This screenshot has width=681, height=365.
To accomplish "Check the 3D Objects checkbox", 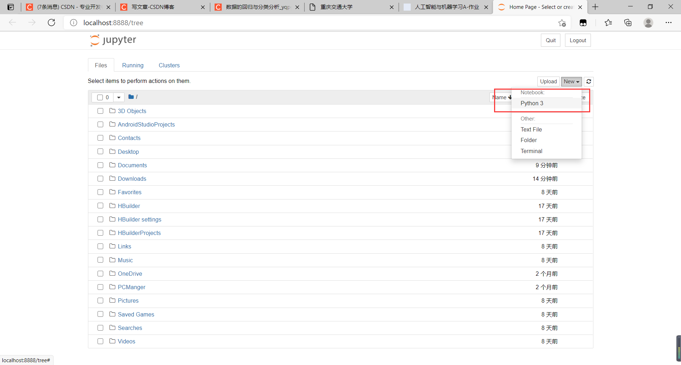I will click(x=100, y=111).
